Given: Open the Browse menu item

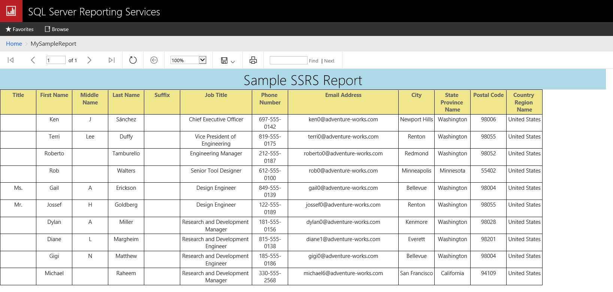Looking at the screenshot, I should tap(57, 29).
